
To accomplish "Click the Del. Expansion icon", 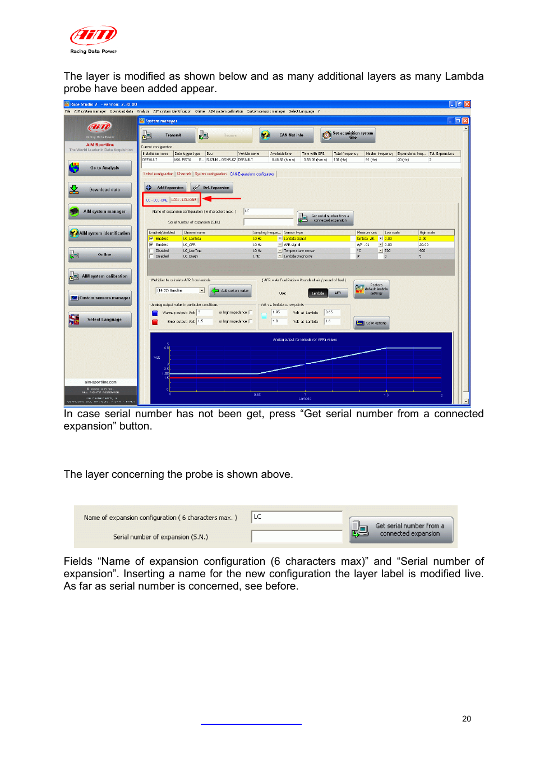I will pos(196,188).
